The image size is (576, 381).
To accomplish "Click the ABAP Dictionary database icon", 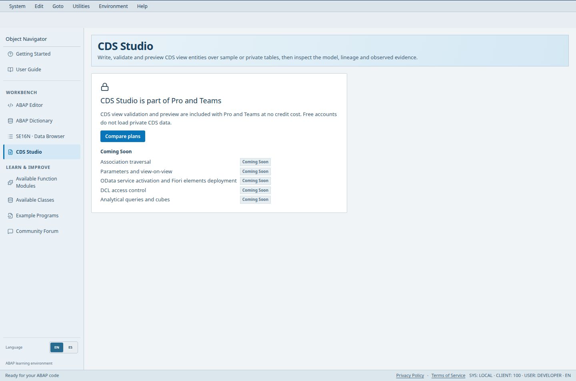I will click(x=10, y=121).
